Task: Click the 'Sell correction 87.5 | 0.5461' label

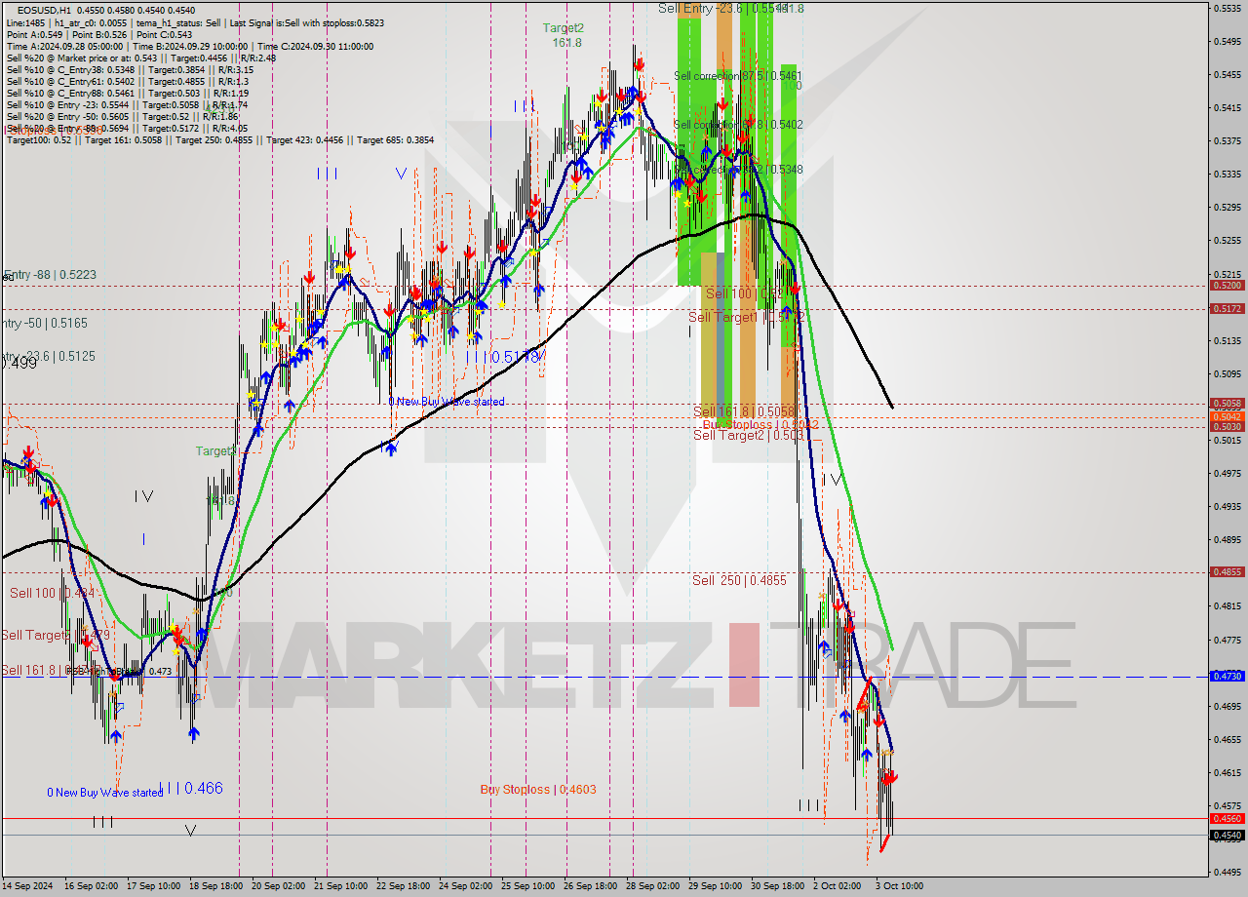Action: click(x=739, y=75)
